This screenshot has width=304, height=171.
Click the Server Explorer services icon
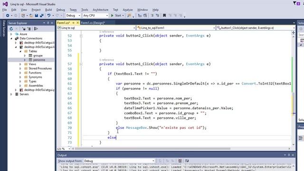click(x=36, y=29)
